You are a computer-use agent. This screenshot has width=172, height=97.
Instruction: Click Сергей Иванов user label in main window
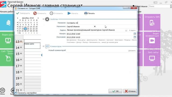[x=140, y=6]
